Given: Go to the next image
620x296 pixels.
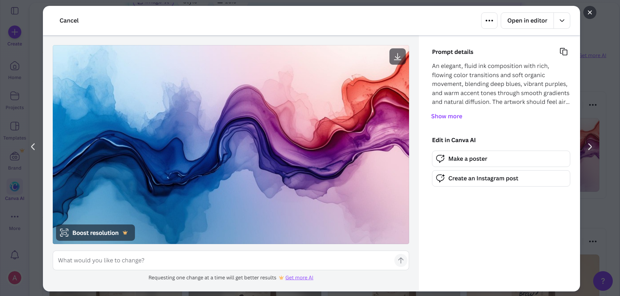Looking at the screenshot, I should [590, 147].
